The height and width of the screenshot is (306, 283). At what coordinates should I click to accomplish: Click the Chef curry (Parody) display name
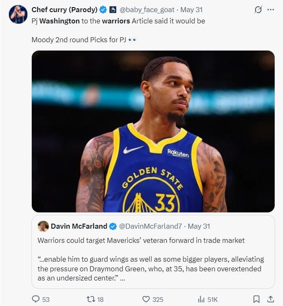[x=64, y=10]
